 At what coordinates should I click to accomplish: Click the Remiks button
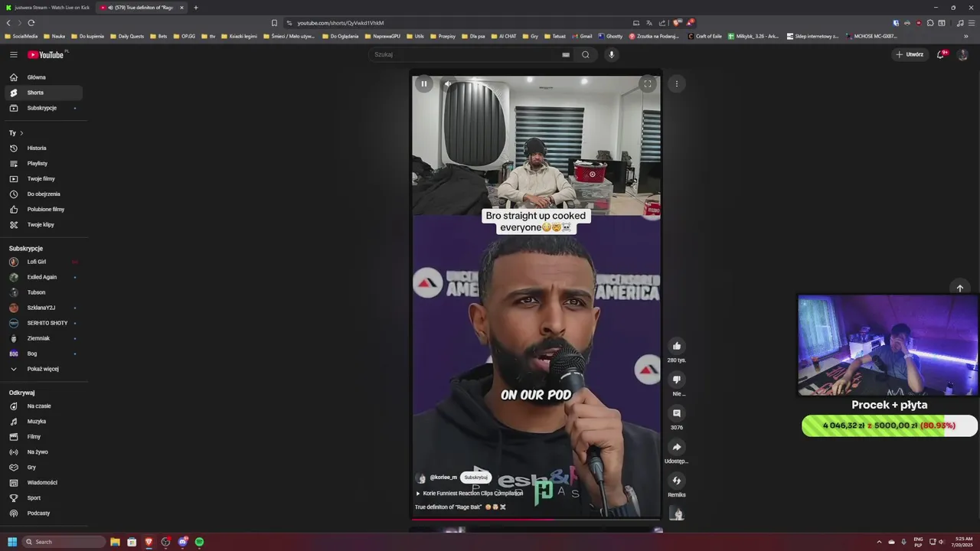(677, 481)
